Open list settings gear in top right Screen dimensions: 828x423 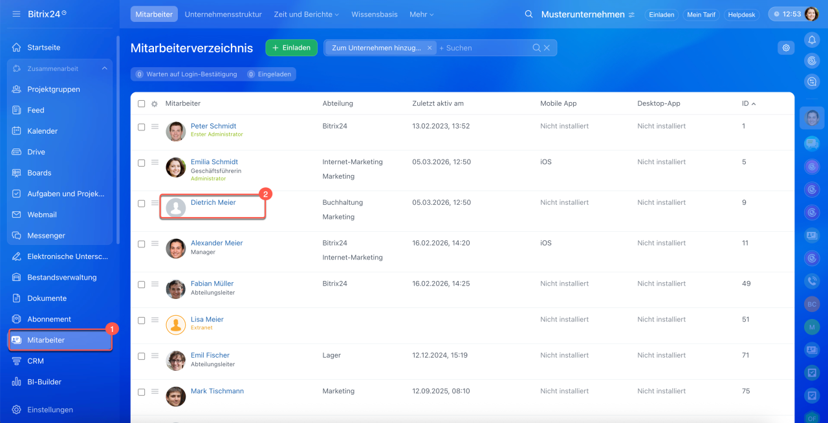[x=786, y=47]
